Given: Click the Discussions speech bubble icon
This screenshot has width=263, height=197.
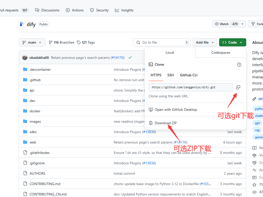Looking at the screenshot, I should [x=37, y=10].
